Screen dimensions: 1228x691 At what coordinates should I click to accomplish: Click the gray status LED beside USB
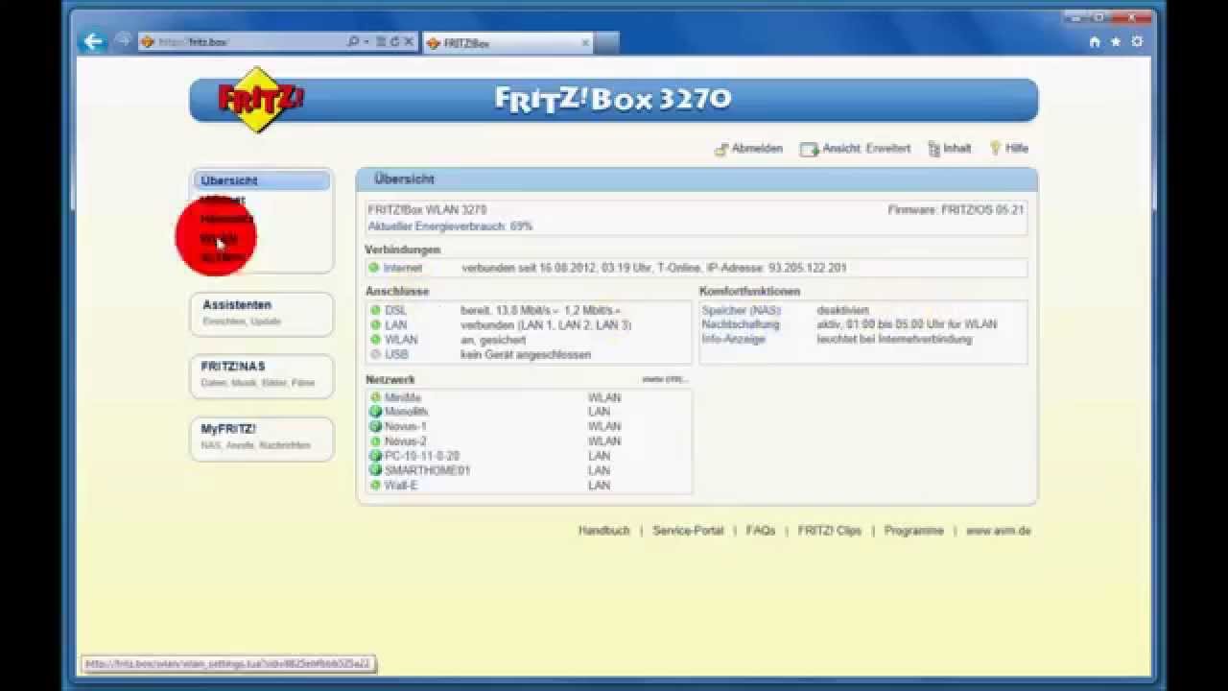point(376,355)
